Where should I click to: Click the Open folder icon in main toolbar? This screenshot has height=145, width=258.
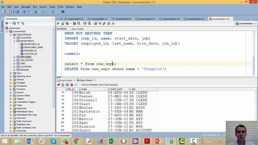pyautogui.click(x=8, y=12)
